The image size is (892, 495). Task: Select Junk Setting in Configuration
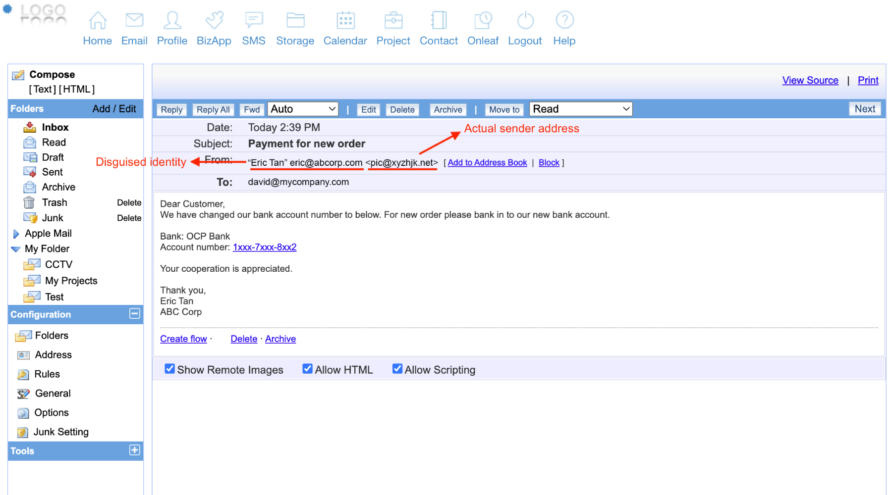(x=60, y=432)
